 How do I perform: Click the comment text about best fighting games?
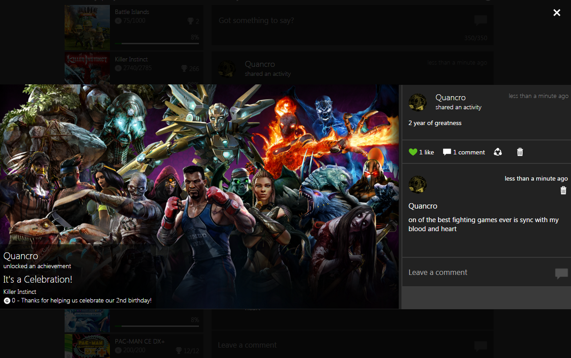coord(483,224)
